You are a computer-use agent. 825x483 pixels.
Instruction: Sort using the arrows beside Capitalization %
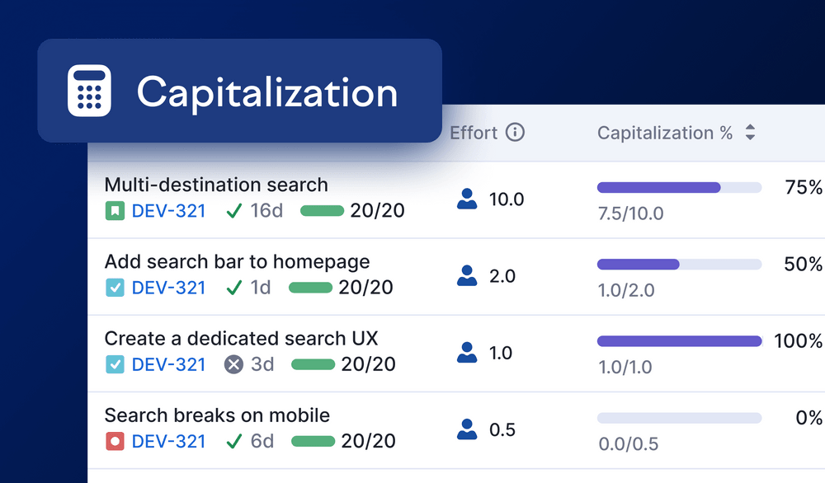tap(750, 133)
